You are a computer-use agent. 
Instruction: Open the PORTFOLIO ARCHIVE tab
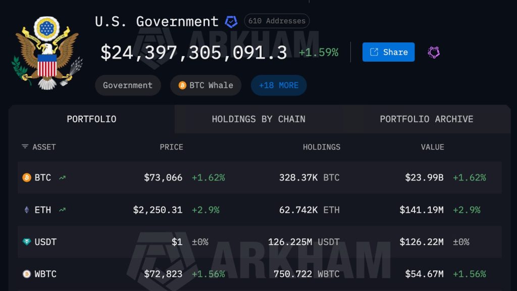click(x=427, y=119)
